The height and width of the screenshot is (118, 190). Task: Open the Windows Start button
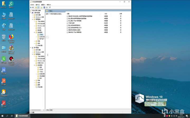pos(2,116)
